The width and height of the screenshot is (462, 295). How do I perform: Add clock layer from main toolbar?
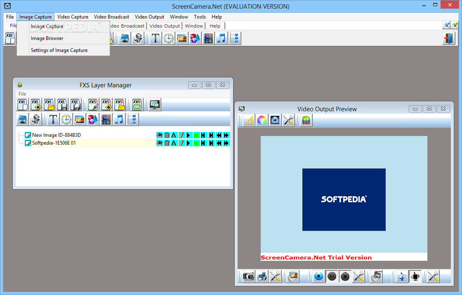(x=169, y=38)
